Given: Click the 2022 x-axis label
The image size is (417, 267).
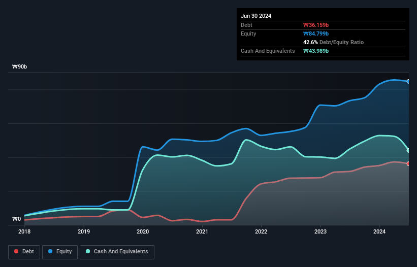Looking at the screenshot, I should (261, 231).
